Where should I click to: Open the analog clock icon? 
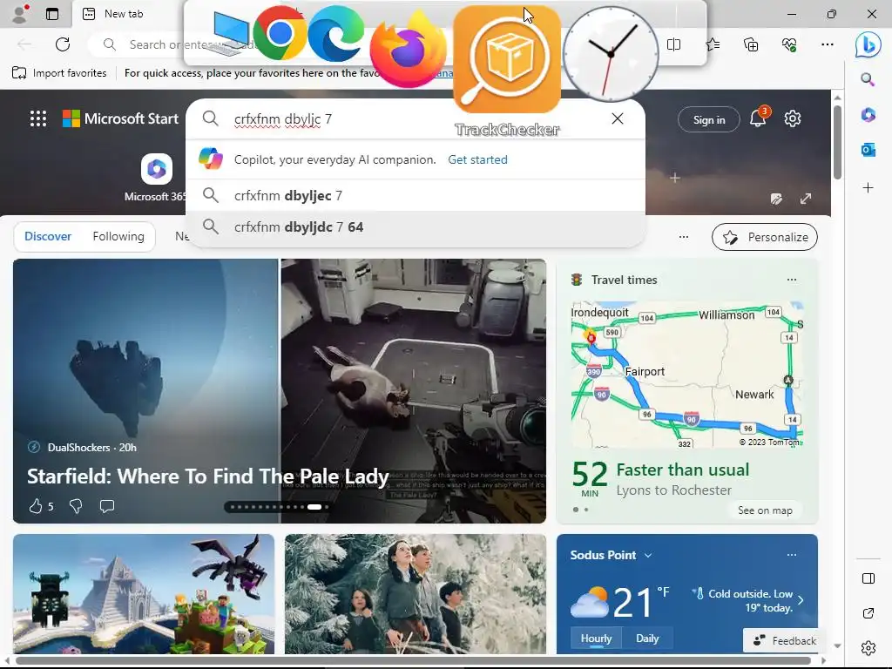pos(611,54)
